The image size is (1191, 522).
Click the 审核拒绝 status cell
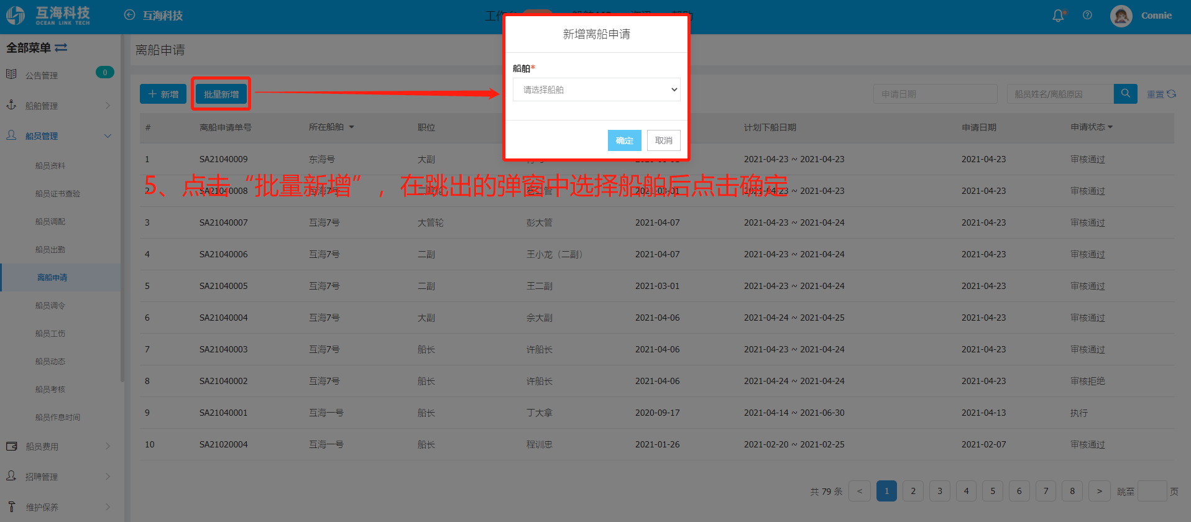[1088, 381]
